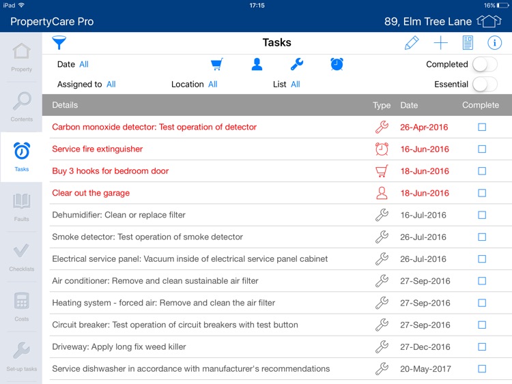Check complete box for Smoke detector task

(482, 237)
